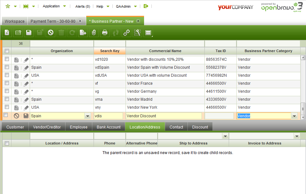Check the vdSpain row checkbox

click(7, 67)
